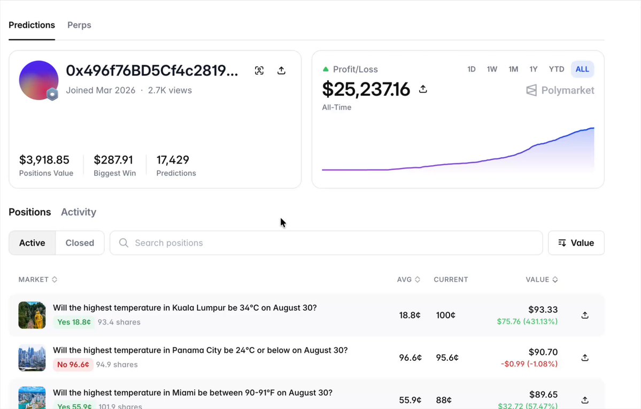641x409 pixels.
Task: Click the Profit/Loss chart
Action: pos(458,149)
